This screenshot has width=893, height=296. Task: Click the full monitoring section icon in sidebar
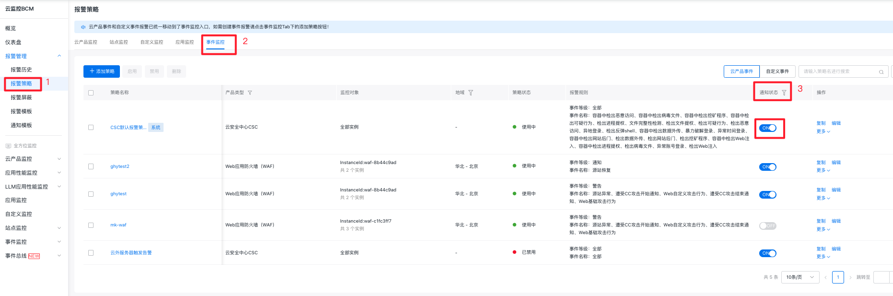tap(8, 146)
